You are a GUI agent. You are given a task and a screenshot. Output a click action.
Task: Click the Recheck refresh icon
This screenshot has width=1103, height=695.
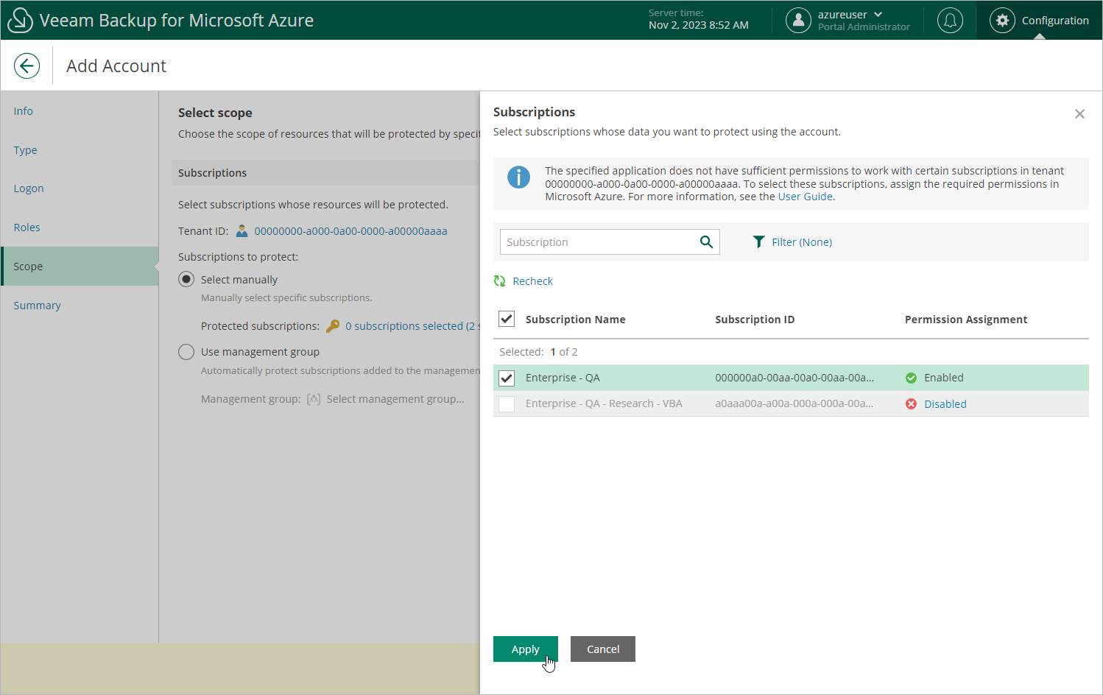tap(499, 281)
